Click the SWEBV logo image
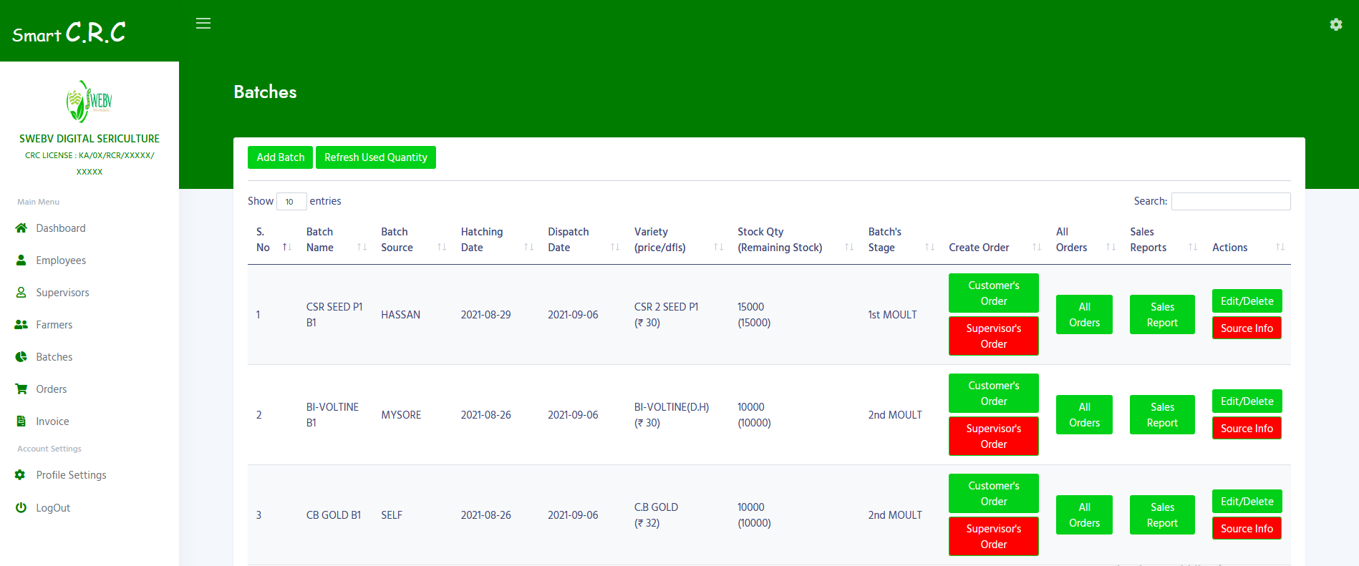 tap(89, 102)
